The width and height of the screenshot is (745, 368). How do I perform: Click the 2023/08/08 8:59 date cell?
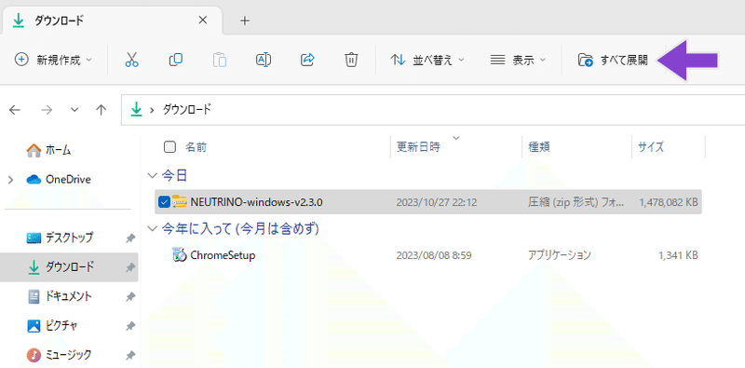[x=434, y=255]
